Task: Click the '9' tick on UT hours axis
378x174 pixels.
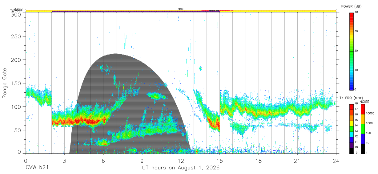Action: pyautogui.click(x=142, y=161)
